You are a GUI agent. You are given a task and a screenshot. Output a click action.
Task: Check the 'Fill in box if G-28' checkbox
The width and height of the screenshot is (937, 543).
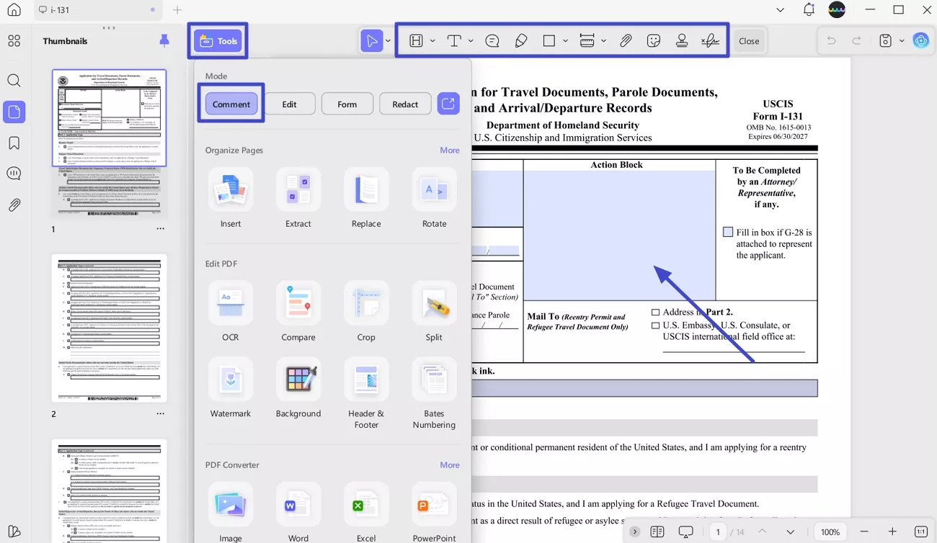(x=728, y=231)
